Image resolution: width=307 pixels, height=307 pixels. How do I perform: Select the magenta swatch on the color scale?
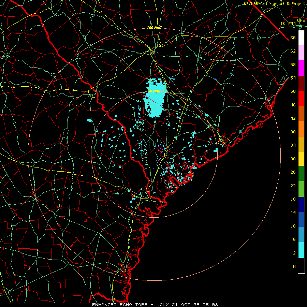(x=301, y=68)
